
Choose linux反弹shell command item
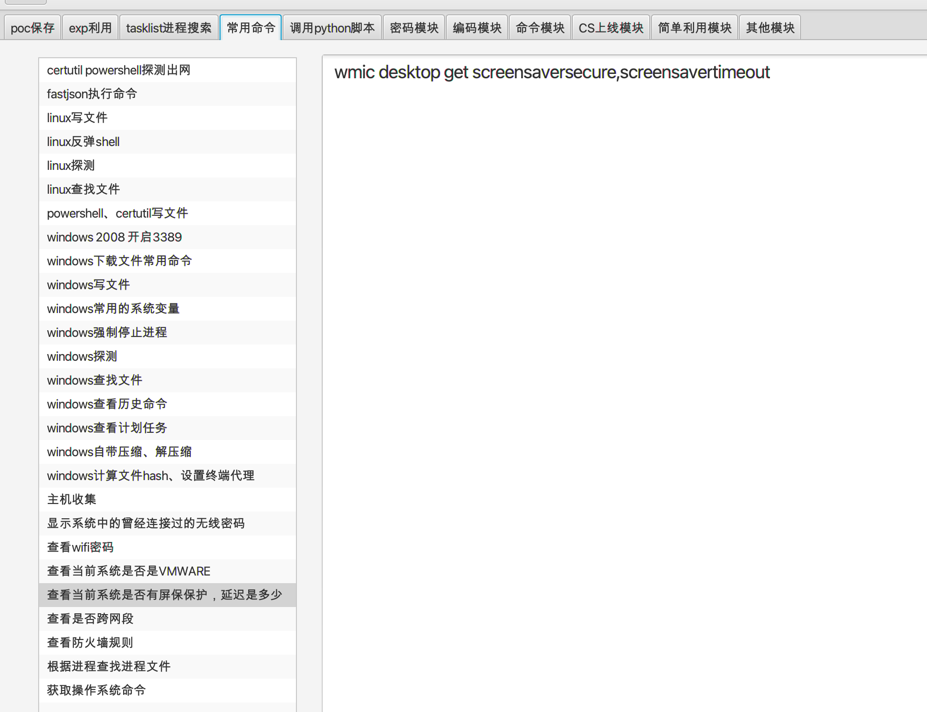(83, 142)
